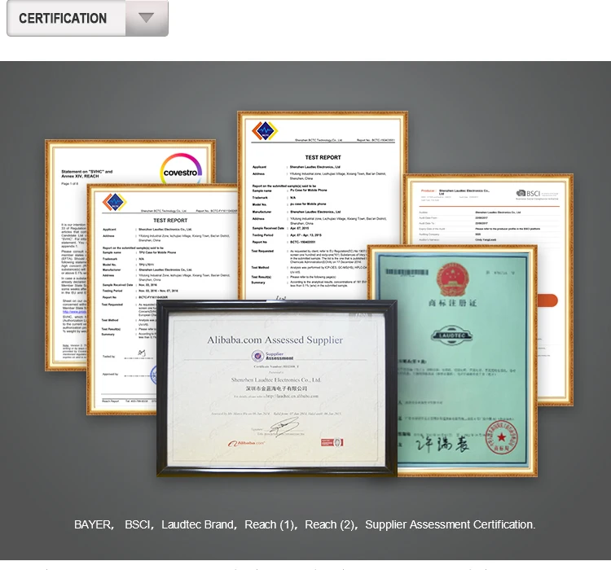This screenshot has width=611, height=570.
Task: Click the barcode on trademark certificate
Action: 407,272
